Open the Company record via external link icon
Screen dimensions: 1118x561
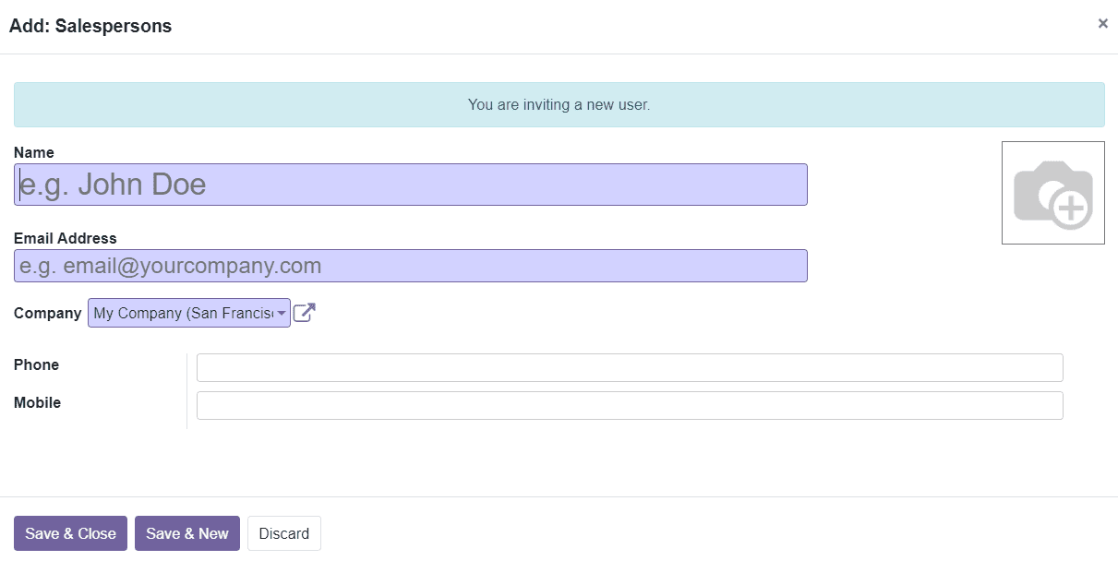305,313
